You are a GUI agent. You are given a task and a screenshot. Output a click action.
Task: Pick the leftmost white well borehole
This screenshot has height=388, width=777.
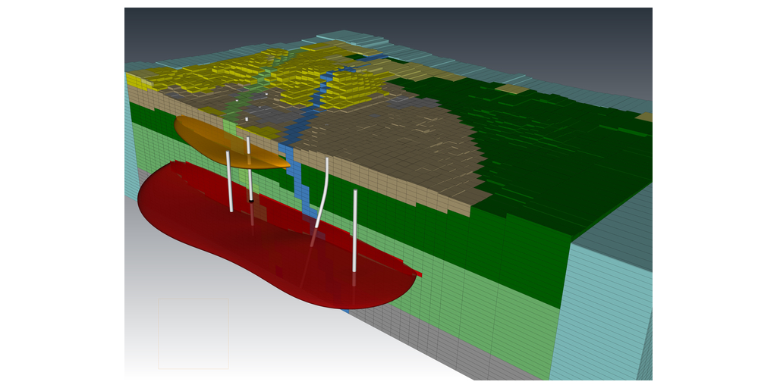click(x=229, y=182)
